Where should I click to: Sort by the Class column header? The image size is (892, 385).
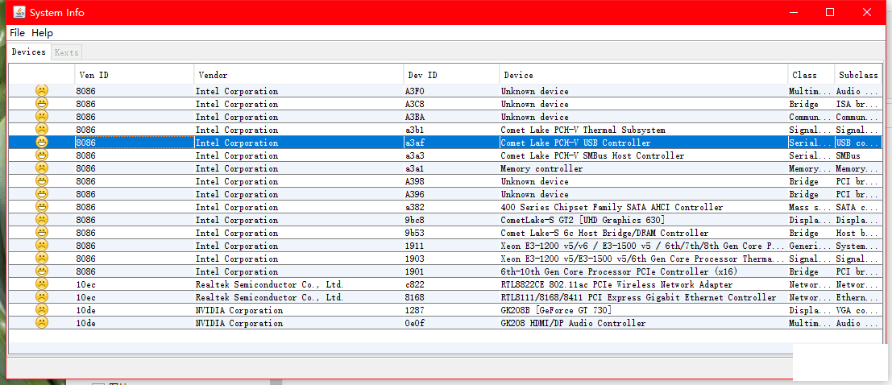811,75
